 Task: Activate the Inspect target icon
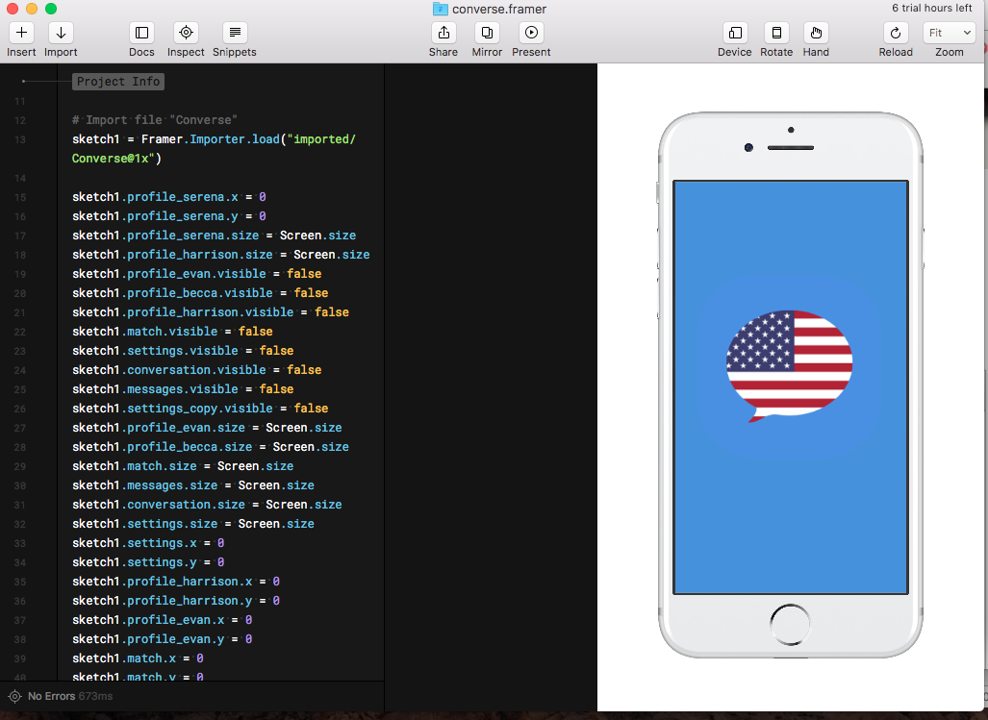point(186,32)
